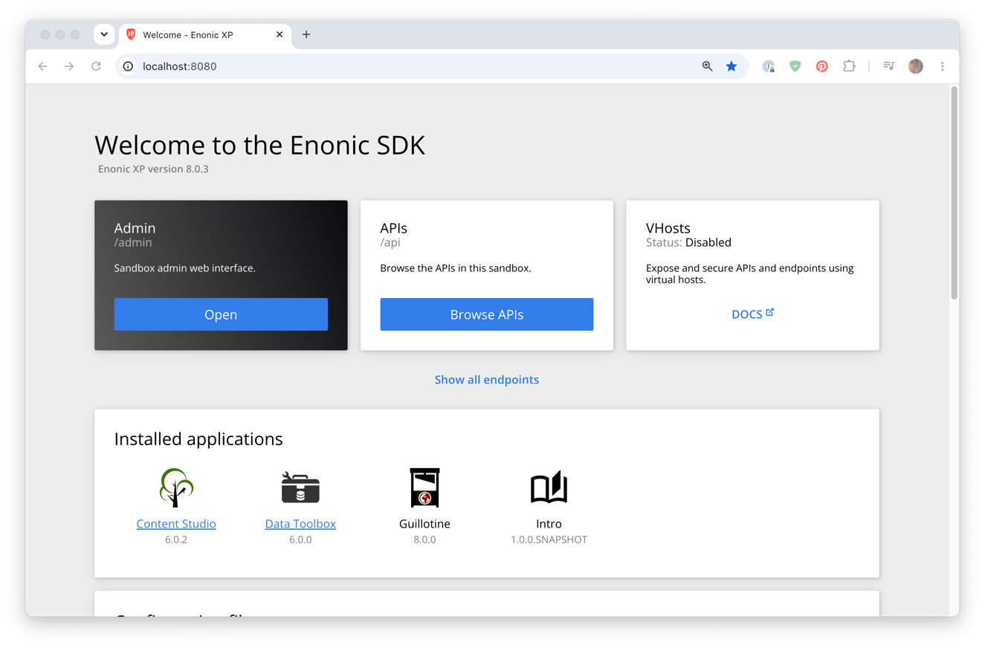Go back using the browser back arrow

(43, 66)
